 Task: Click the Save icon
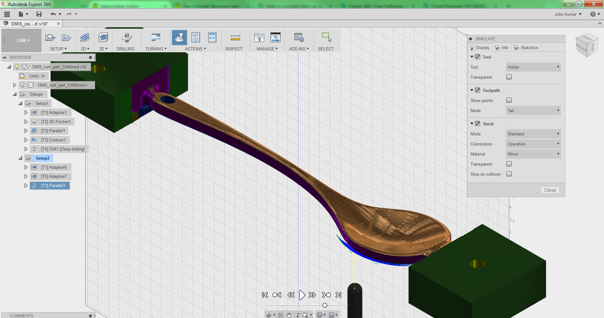(39, 14)
